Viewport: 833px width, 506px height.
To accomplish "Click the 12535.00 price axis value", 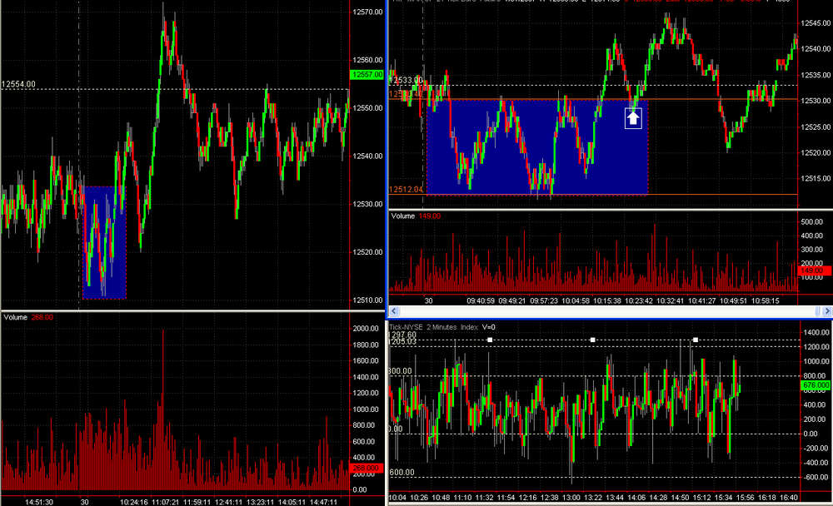I will coord(816,76).
